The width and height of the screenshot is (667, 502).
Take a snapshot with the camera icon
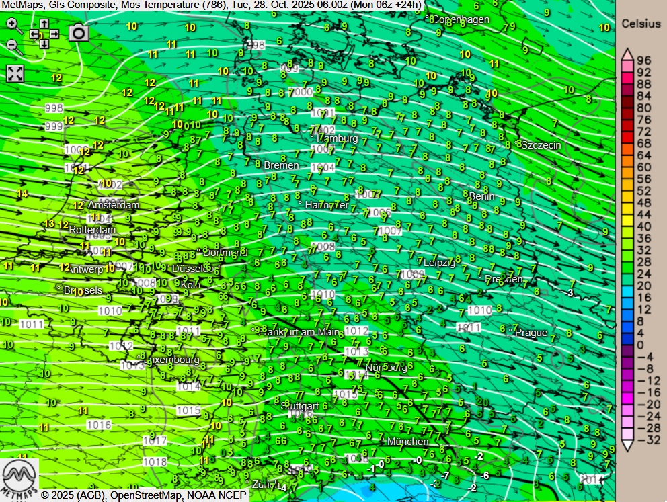point(79,32)
